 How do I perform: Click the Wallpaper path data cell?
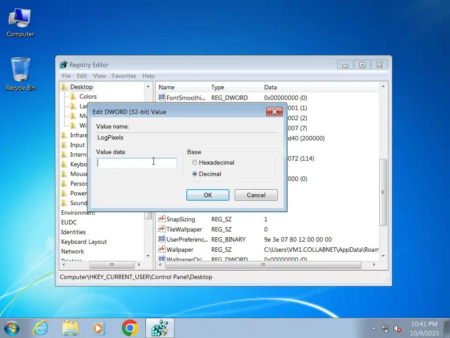321,250
